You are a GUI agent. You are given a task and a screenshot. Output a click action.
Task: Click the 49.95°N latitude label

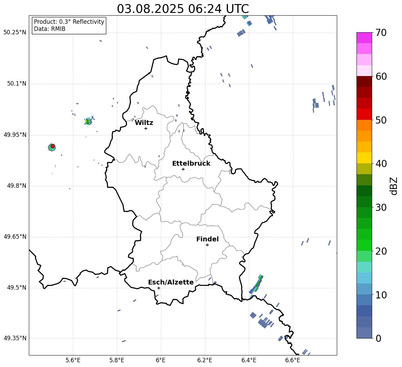15,135
